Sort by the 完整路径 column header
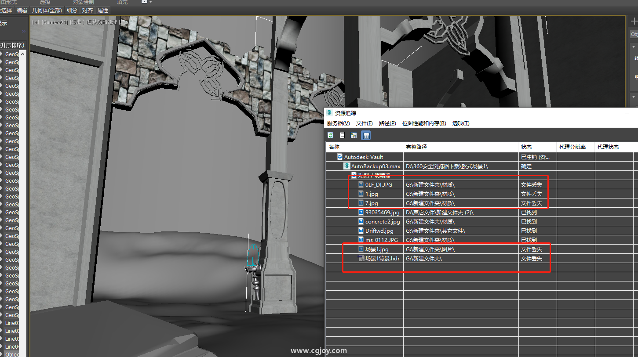This screenshot has height=357, width=638. coord(461,147)
